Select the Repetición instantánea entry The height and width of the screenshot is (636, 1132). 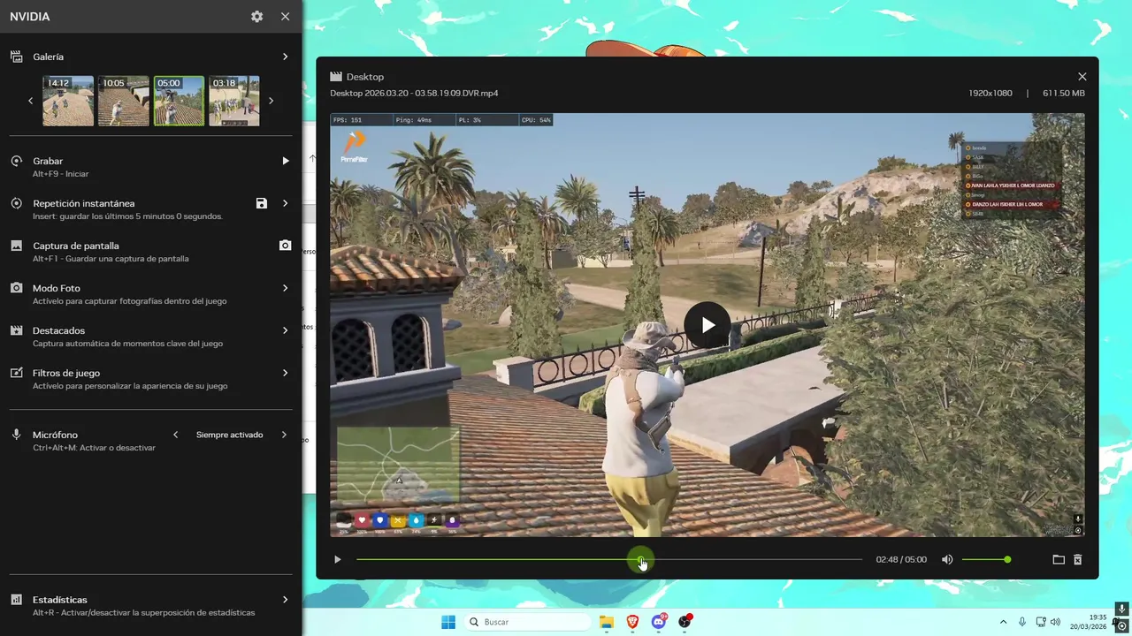pos(150,209)
